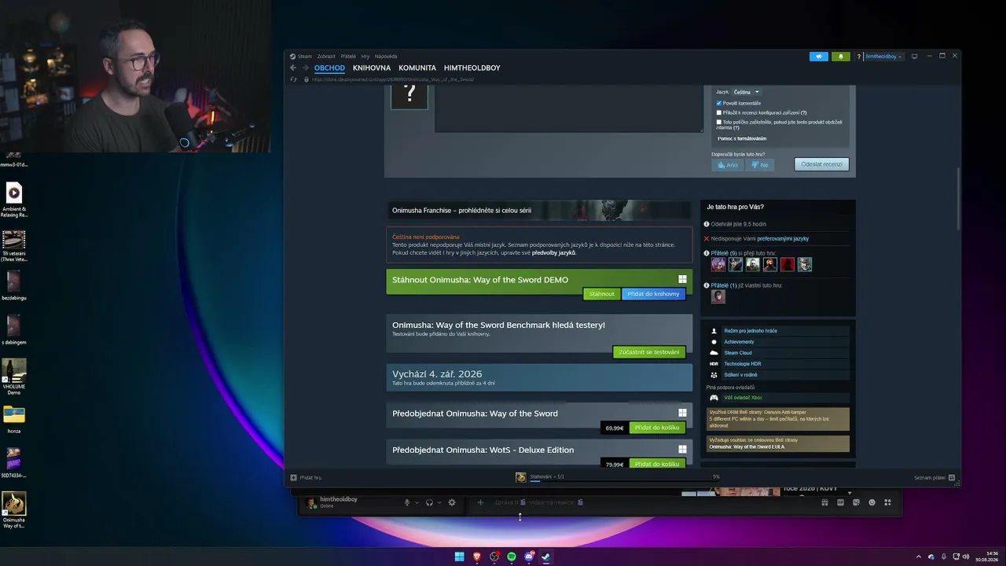Open the Čeština language dropdown
The height and width of the screenshot is (566, 1006).
coord(747,92)
